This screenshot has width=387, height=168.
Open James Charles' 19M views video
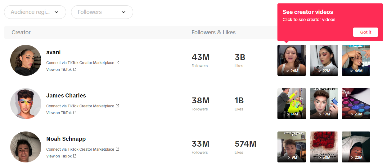pos(324,104)
